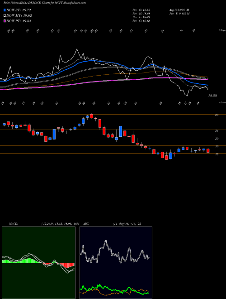226x299 pixels.
Task: Click the Pre L: 18.09 value
Action: [141, 17]
